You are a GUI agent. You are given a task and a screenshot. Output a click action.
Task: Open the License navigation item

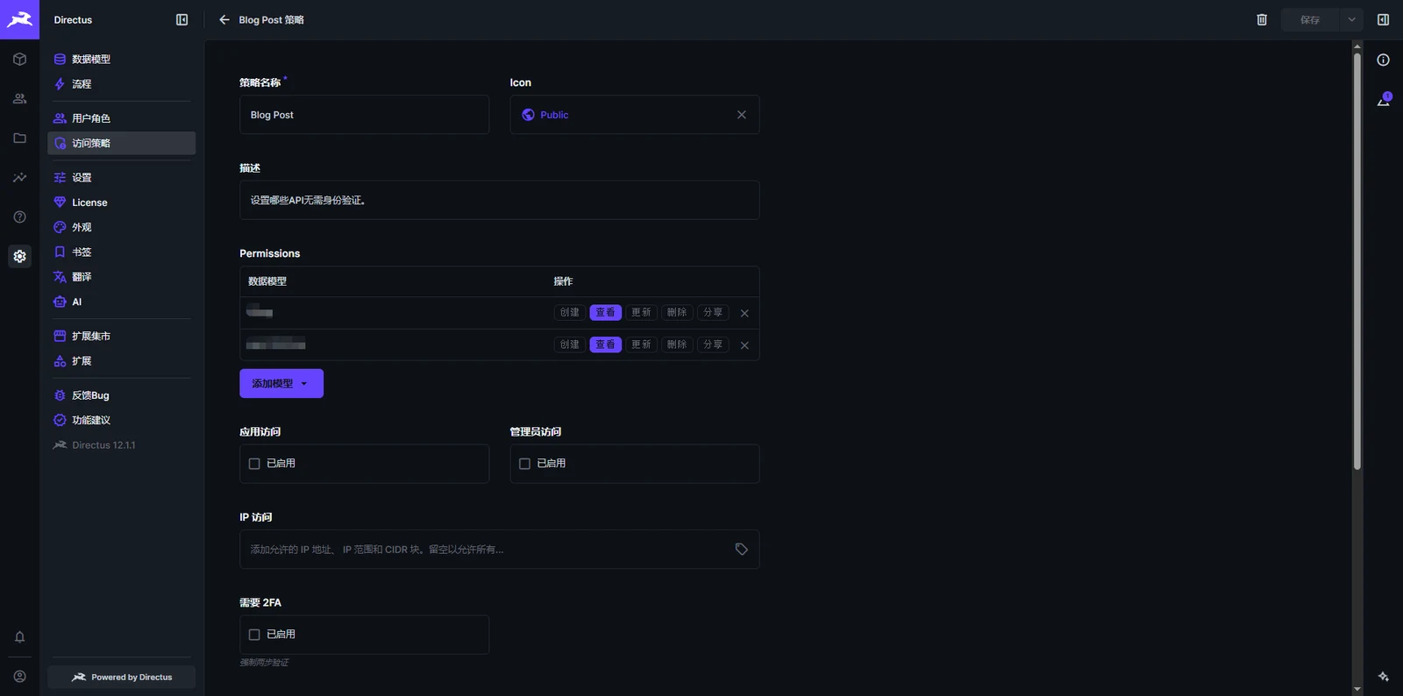(x=121, y=202)
